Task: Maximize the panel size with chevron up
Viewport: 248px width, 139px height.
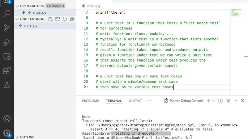Action: [x=236, y=100]
